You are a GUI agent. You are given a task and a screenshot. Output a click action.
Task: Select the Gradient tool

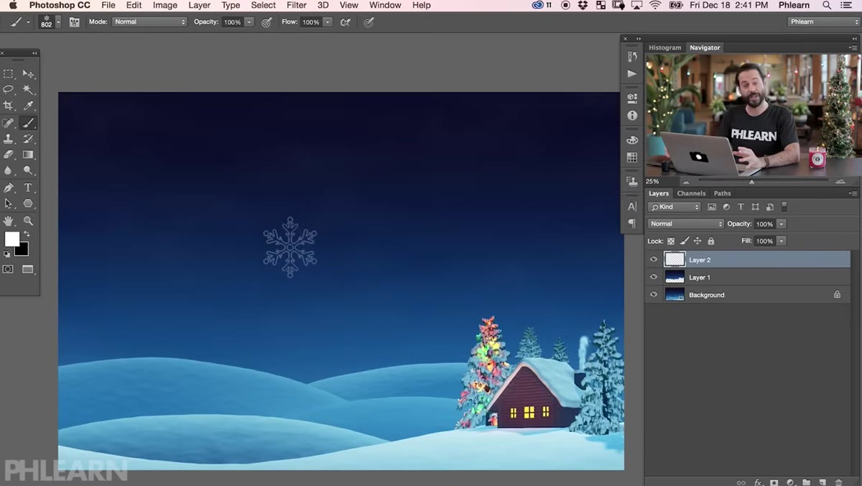(28, 155)
